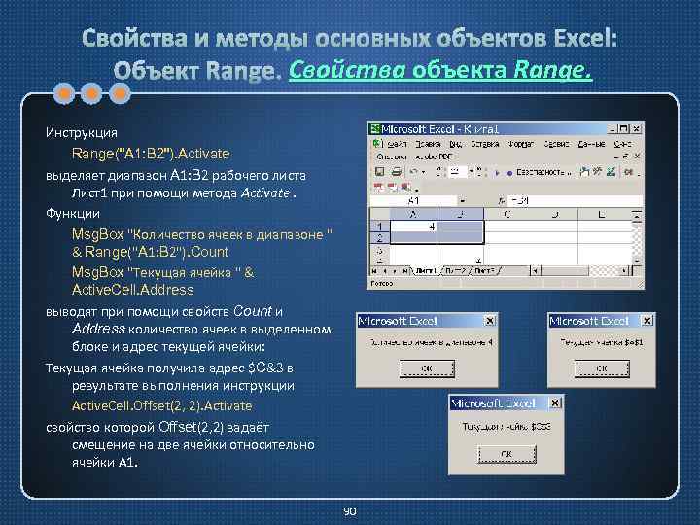Open the Правка menu

tap(428, 144)
